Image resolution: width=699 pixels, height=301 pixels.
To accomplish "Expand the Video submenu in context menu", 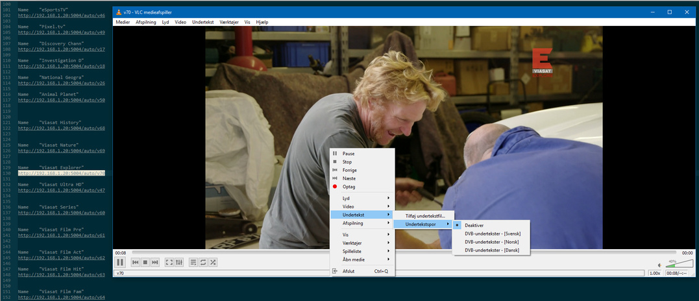I will tap(362, 206).
